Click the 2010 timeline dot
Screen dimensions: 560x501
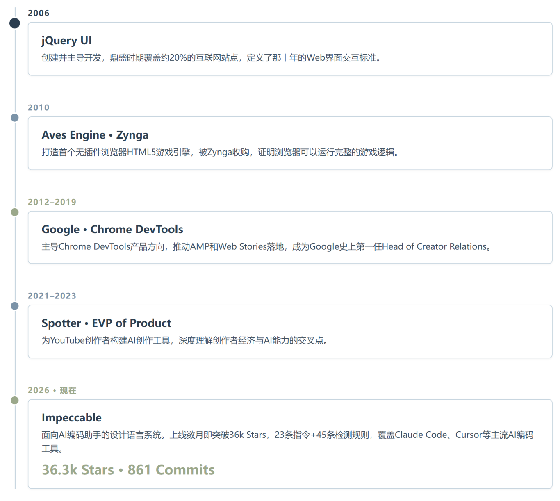(x=15, y=118)
